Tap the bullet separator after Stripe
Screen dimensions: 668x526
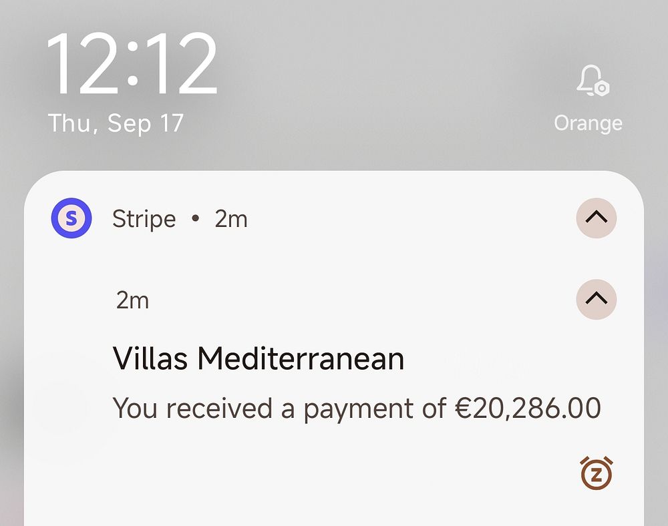(196, 218)
